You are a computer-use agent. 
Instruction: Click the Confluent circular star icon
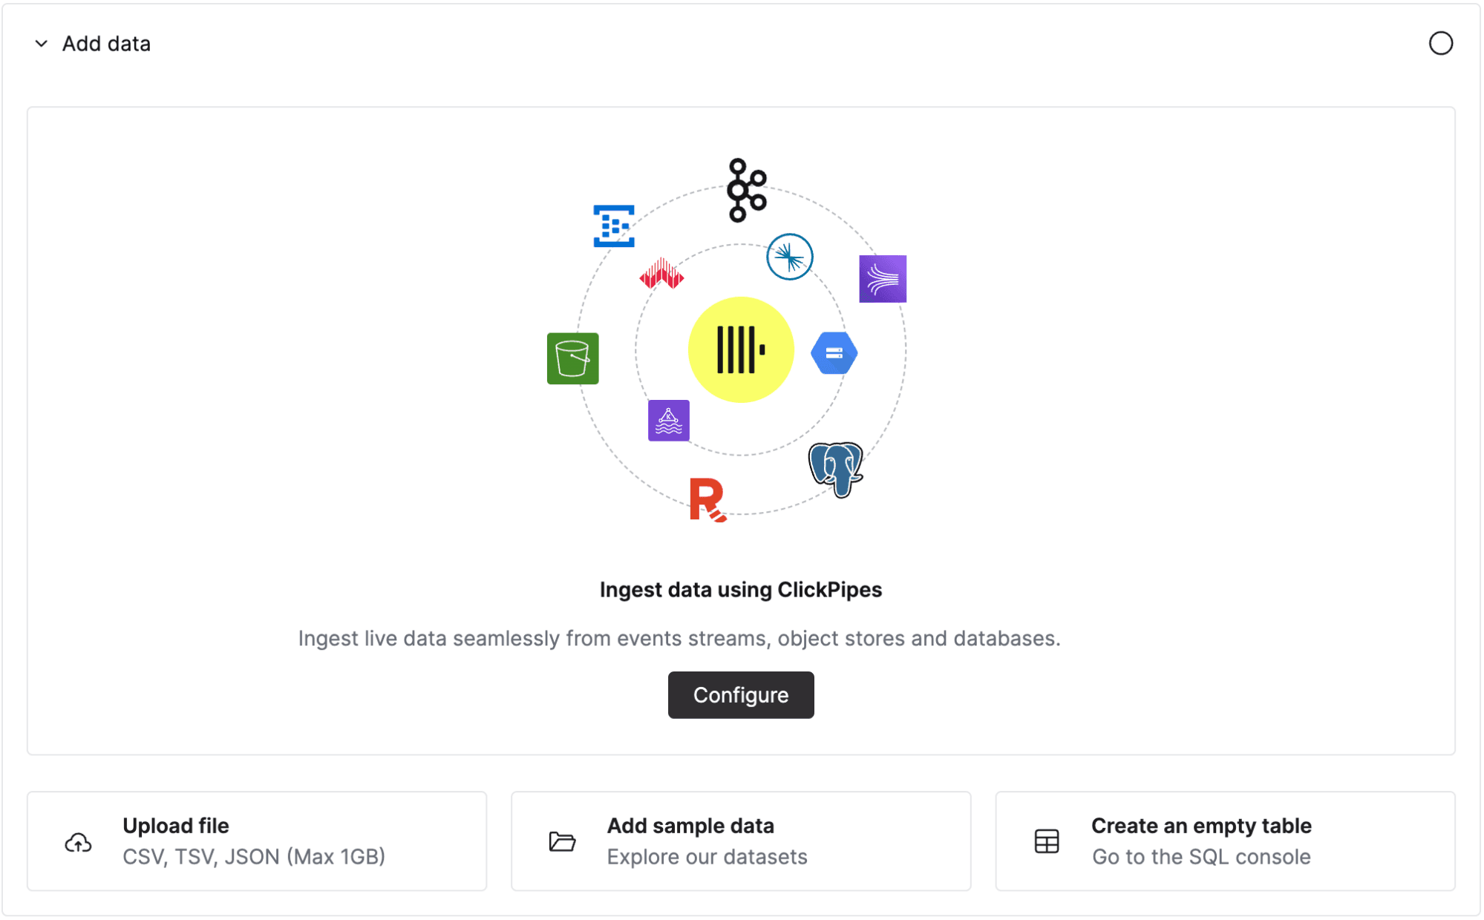coord(789,257)
